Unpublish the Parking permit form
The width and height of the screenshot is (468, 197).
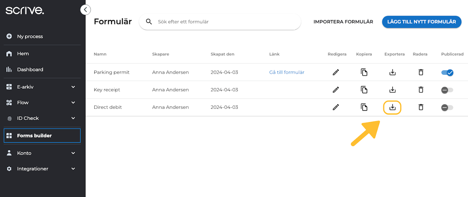447,72
